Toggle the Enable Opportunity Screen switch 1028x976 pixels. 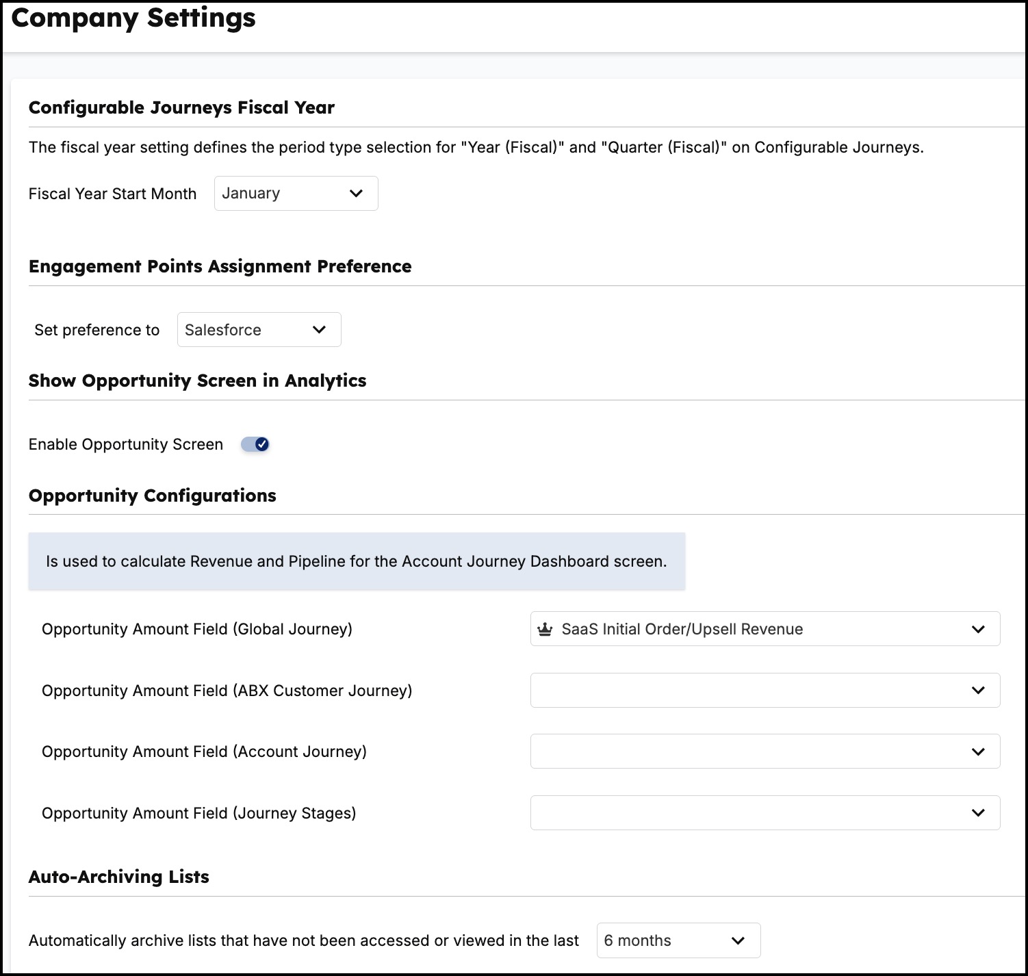255,444
